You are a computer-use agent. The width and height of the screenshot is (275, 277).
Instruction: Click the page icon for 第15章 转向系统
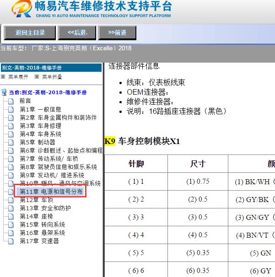11,225
